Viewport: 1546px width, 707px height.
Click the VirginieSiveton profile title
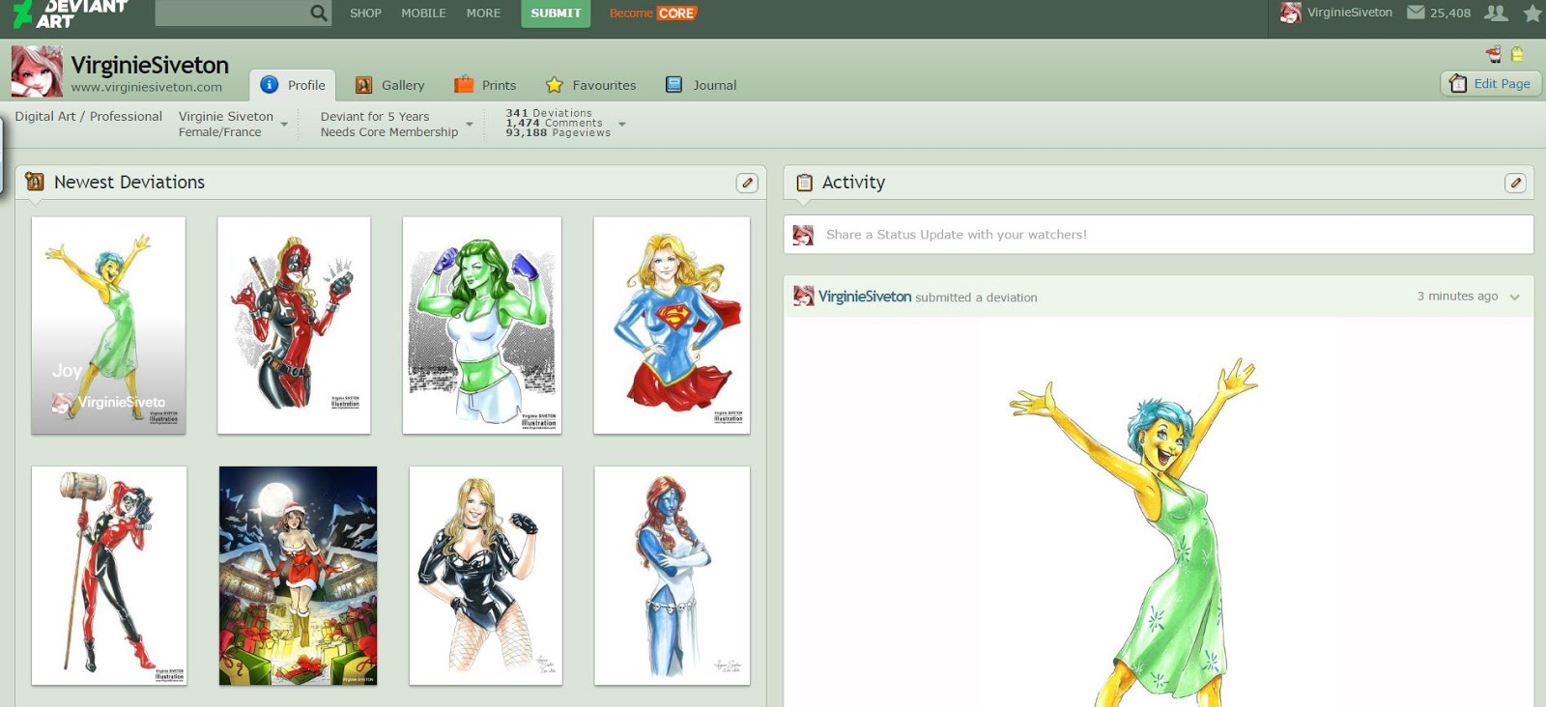(x=150, y=65)
